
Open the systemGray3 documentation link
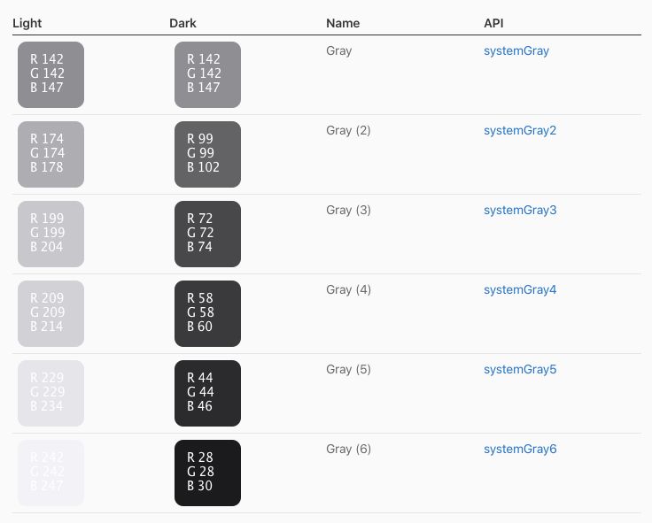point(520,211)
